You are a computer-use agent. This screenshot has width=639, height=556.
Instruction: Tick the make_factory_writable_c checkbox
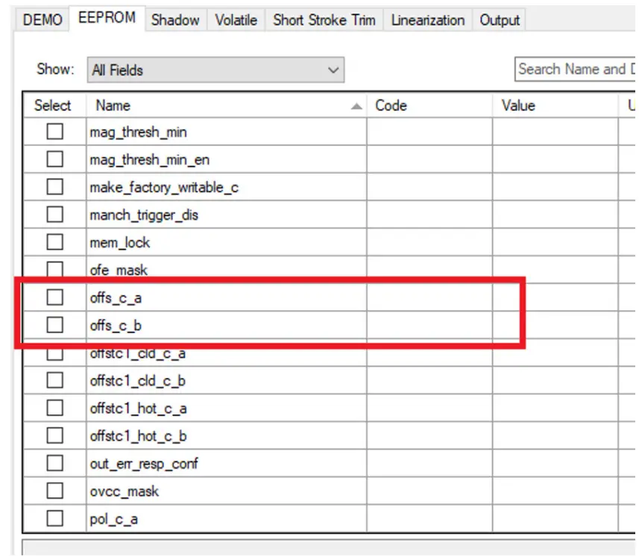pos(55,187)
